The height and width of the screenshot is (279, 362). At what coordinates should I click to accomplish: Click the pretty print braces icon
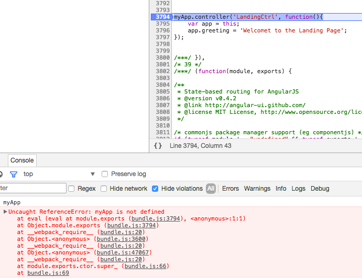[158, 146]
